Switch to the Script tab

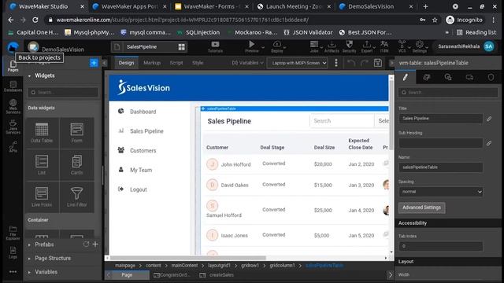tap(176, 63)
